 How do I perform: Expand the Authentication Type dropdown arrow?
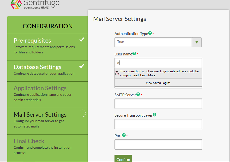(x=197, y=42)
